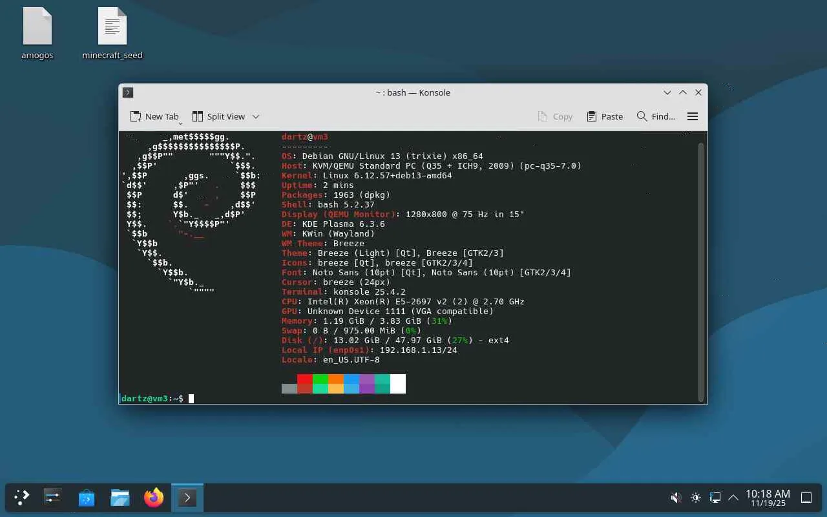This screenshot has width=827, height=517.
Task: Click the "Theme: Breeze (Light) [Qt]" line
Action: pyautogui.click(x=393, y=253)
